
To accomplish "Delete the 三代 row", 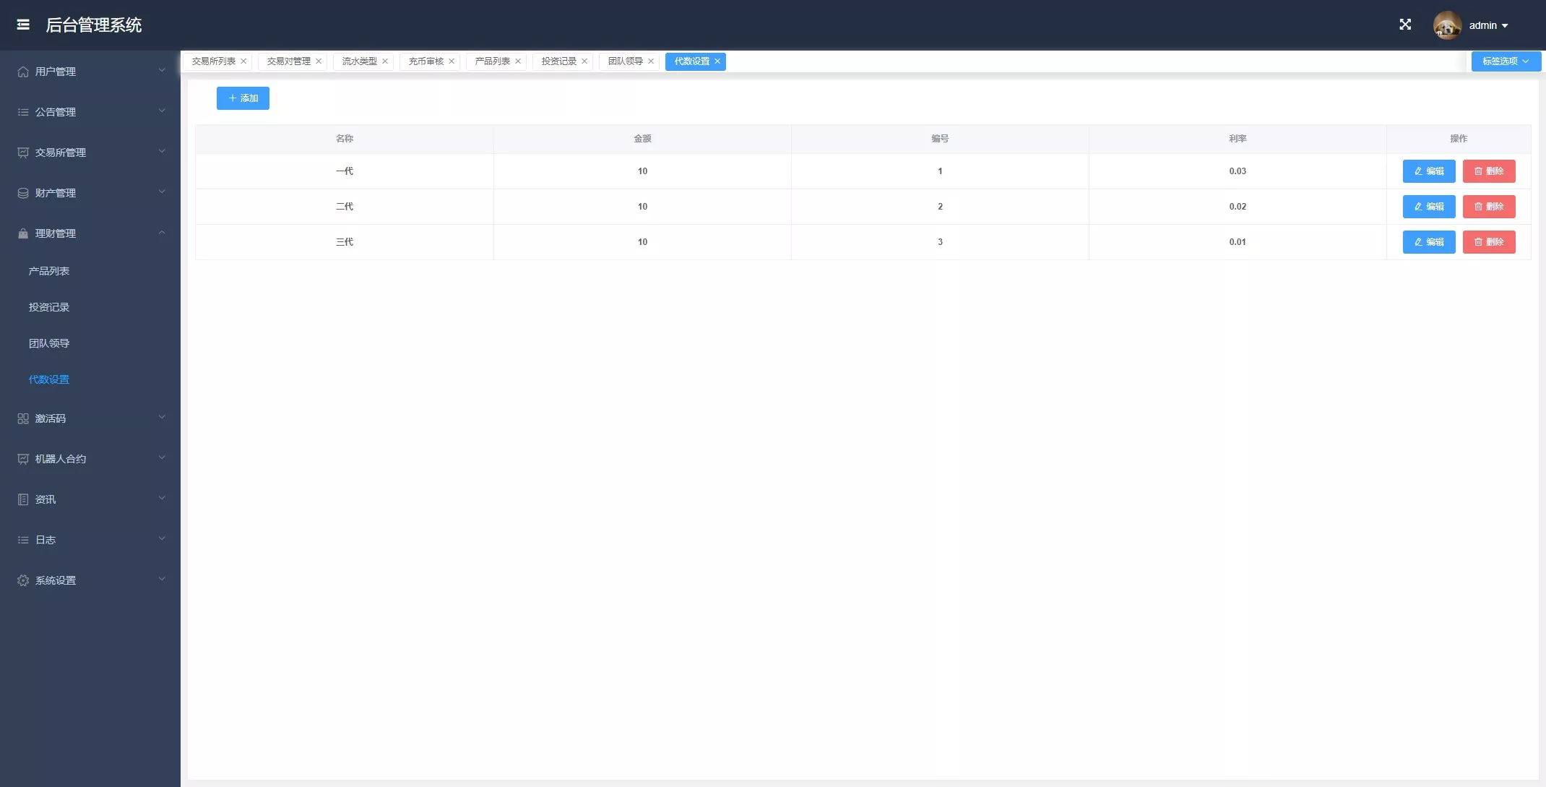I will [1488, 242].
